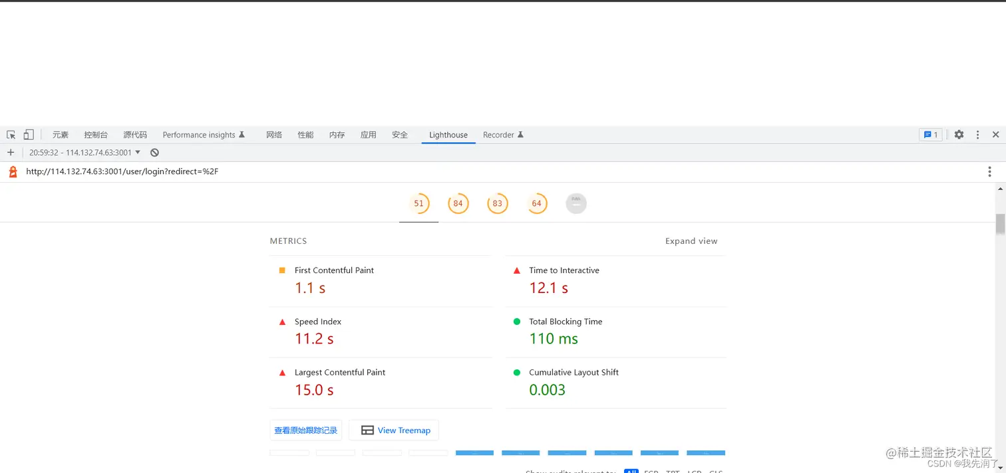
Task: Switch to the 源代码 tab
Action: point(135,135)
